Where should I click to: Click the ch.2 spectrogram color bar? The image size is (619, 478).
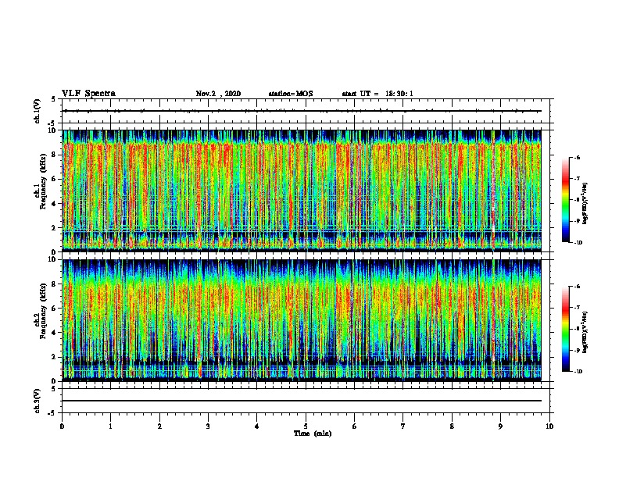click(565, 329)
